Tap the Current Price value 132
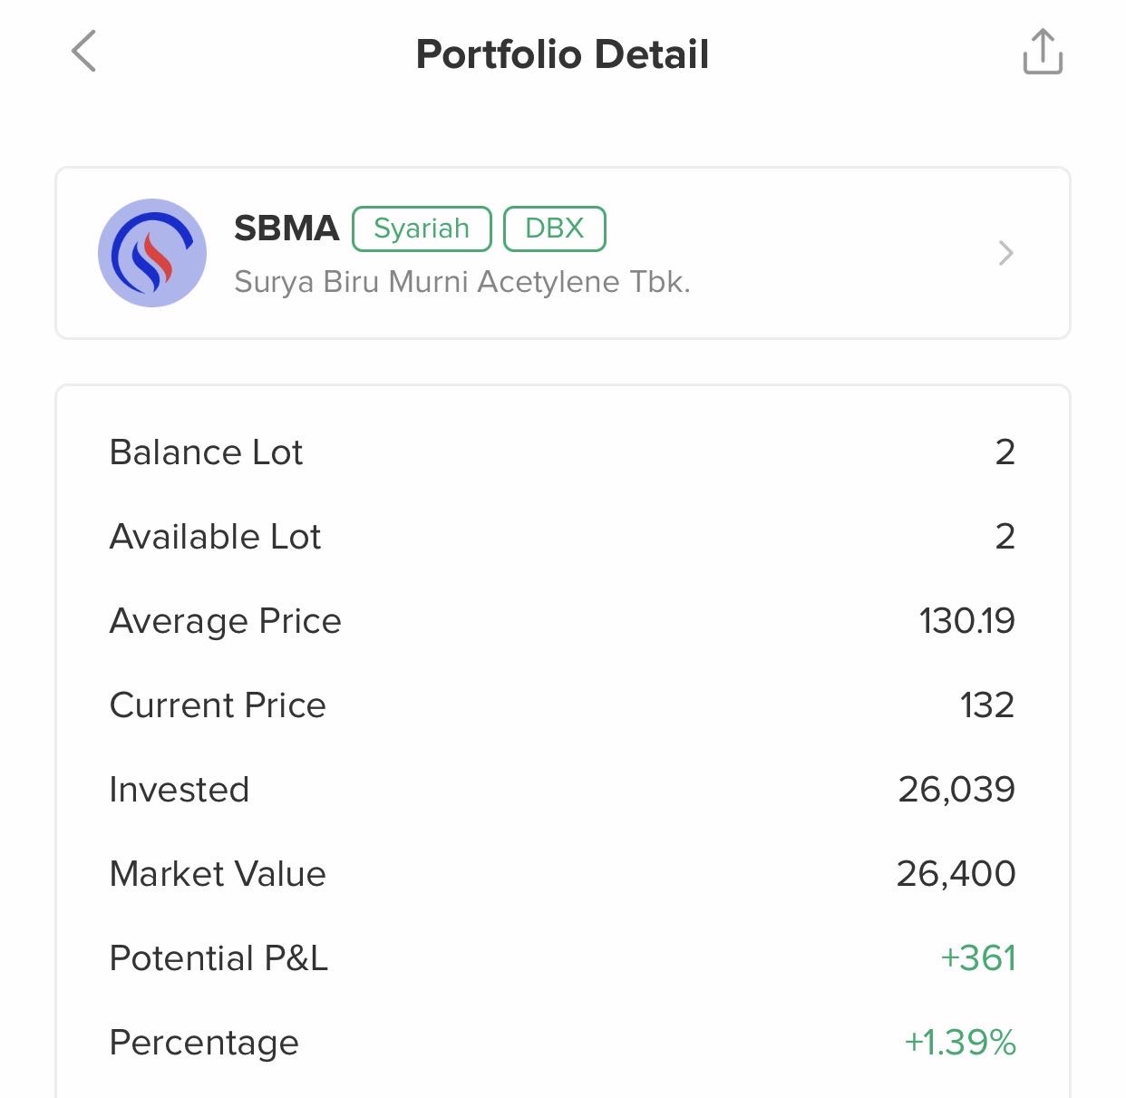The image size is (1126, 1098). point(986,705)
